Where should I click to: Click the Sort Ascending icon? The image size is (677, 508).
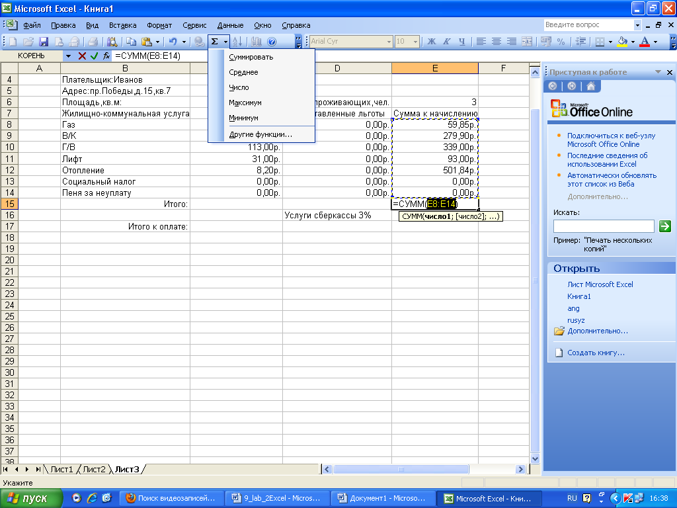237,42
